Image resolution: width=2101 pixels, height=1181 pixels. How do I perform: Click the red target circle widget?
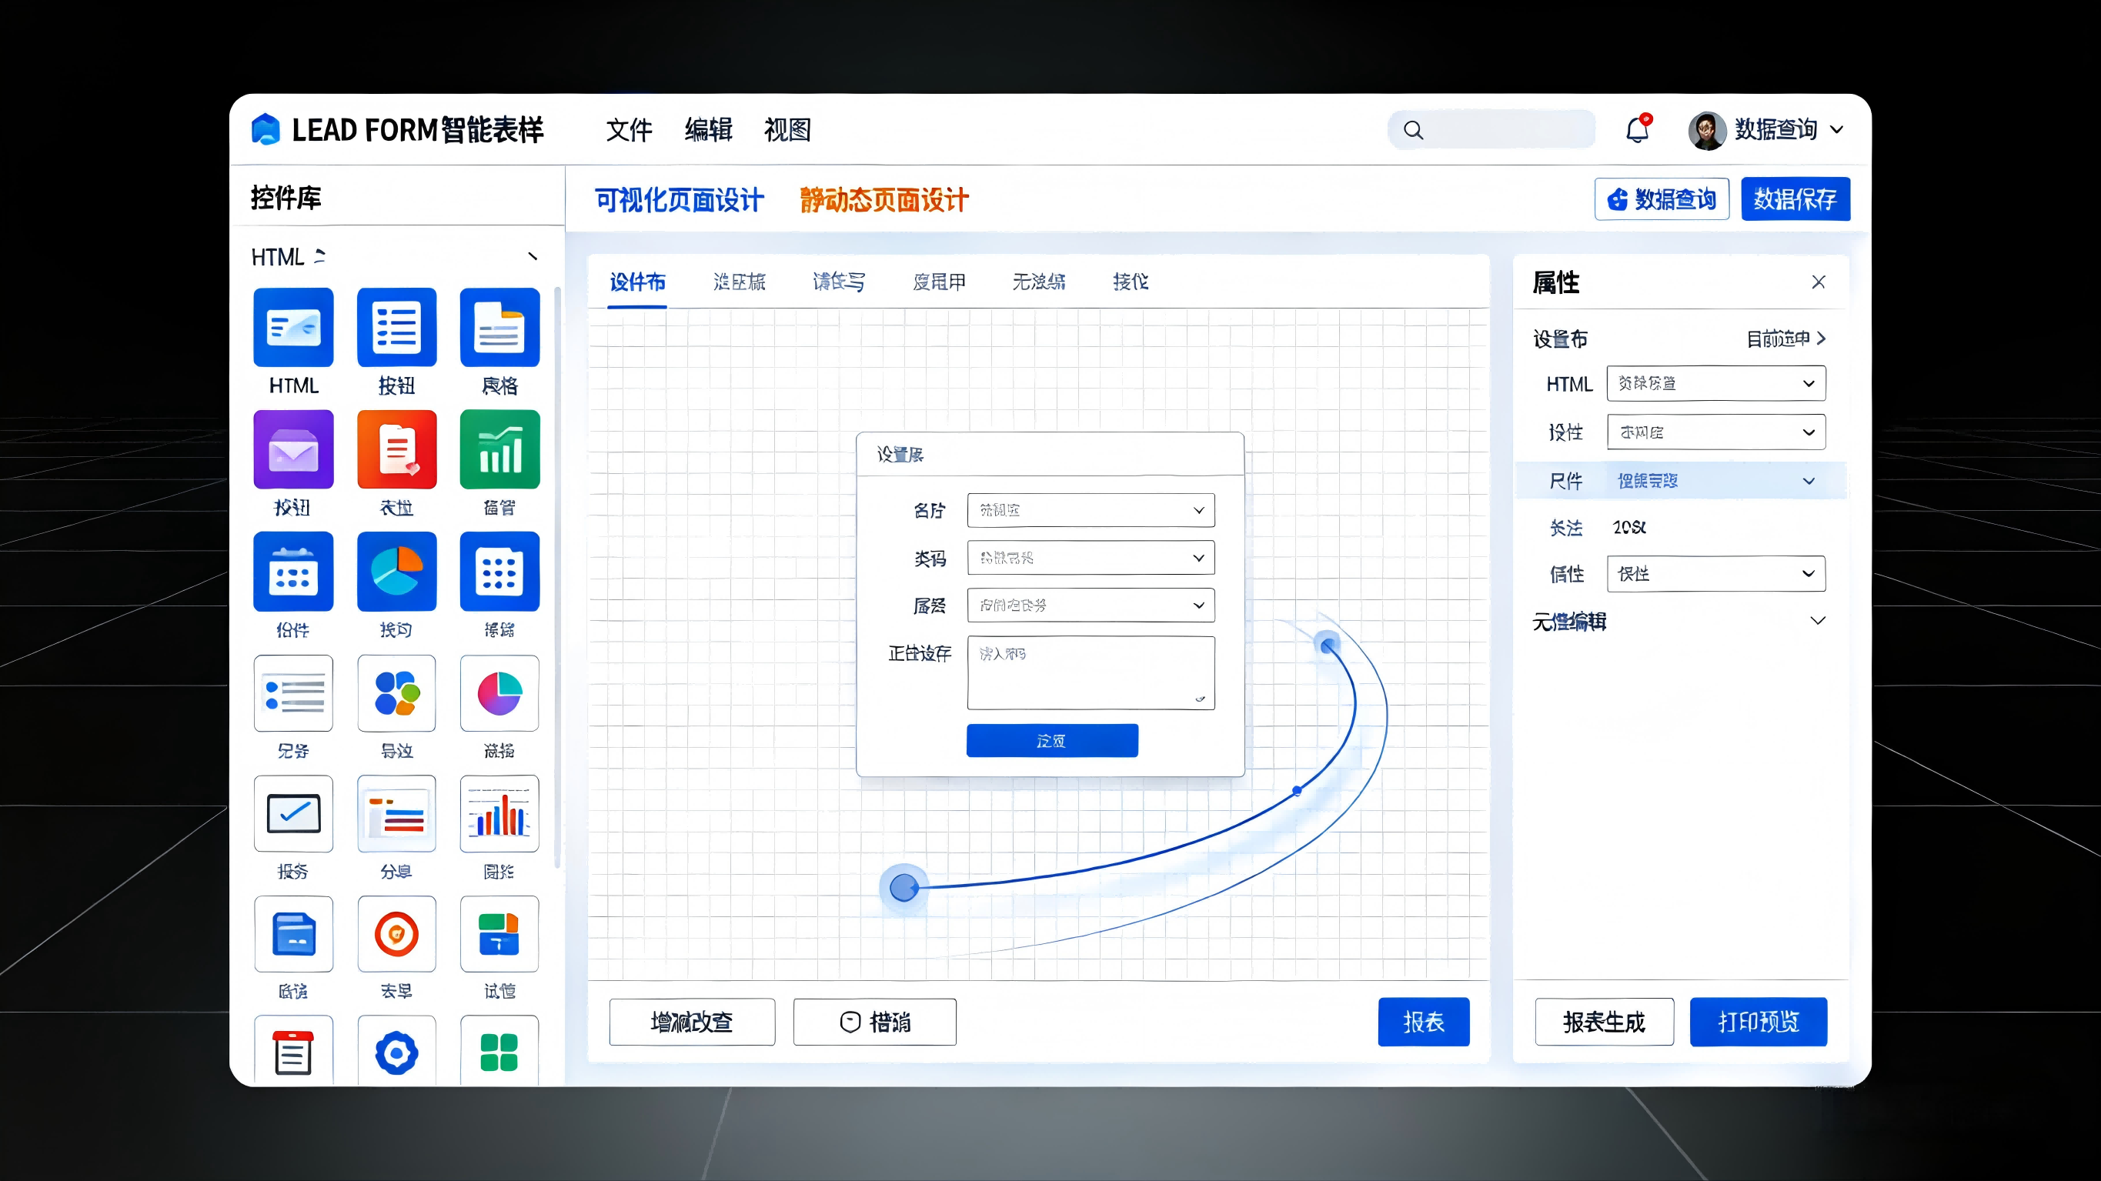pos(396,934)
